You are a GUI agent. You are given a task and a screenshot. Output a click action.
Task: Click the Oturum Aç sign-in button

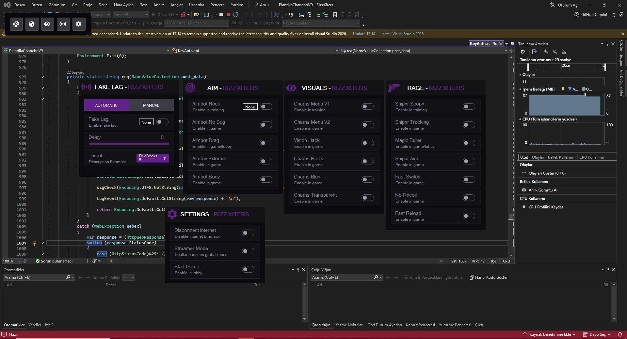pyautogui.click(x=564, y=5)
